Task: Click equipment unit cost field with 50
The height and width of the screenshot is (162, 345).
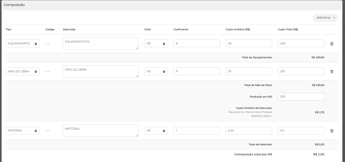Action: (249, 43)
